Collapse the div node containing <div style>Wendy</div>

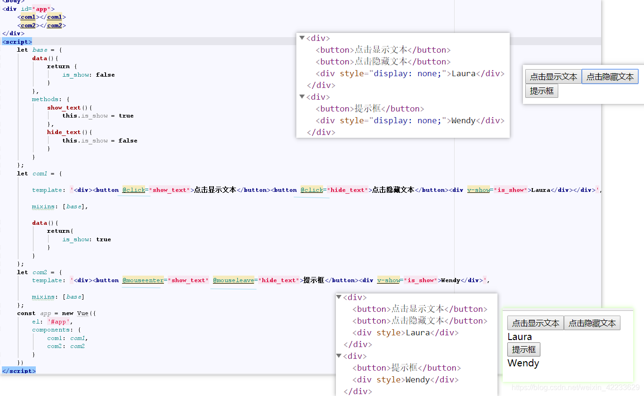(x=339, y=356)
